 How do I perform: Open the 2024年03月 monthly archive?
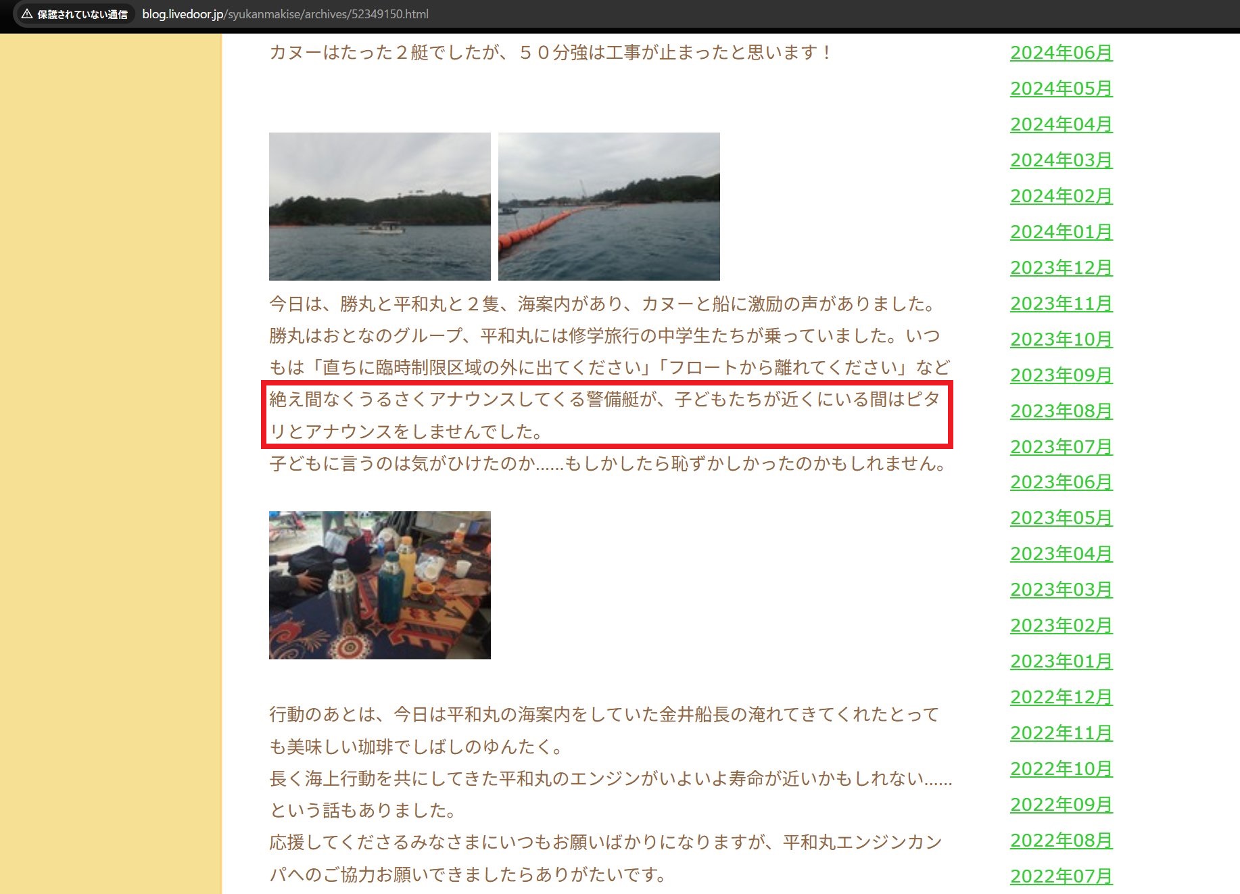coord(1061,160)
